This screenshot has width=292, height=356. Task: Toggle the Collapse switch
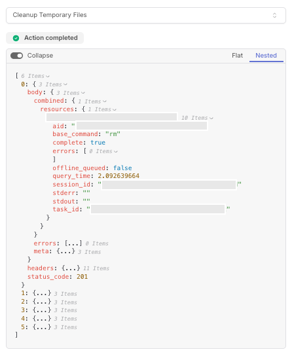pyautogui.click(x=17, y=56)
